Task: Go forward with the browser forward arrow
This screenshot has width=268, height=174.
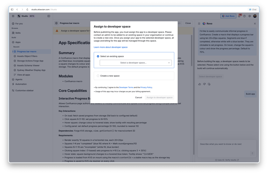Action: [22, 10]
